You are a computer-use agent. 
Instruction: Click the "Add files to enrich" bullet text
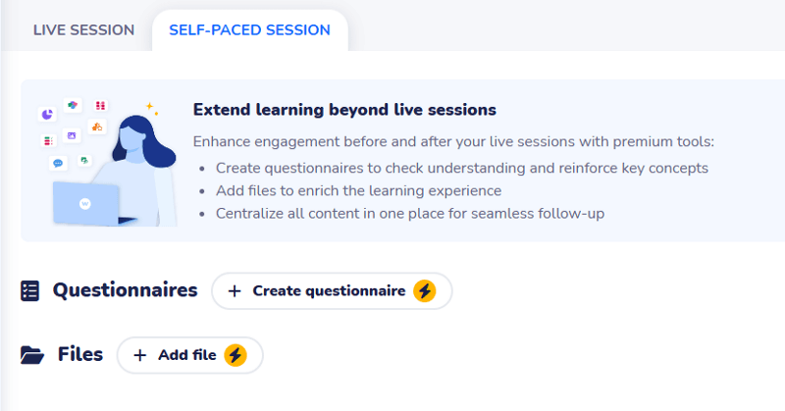[358, 190]
